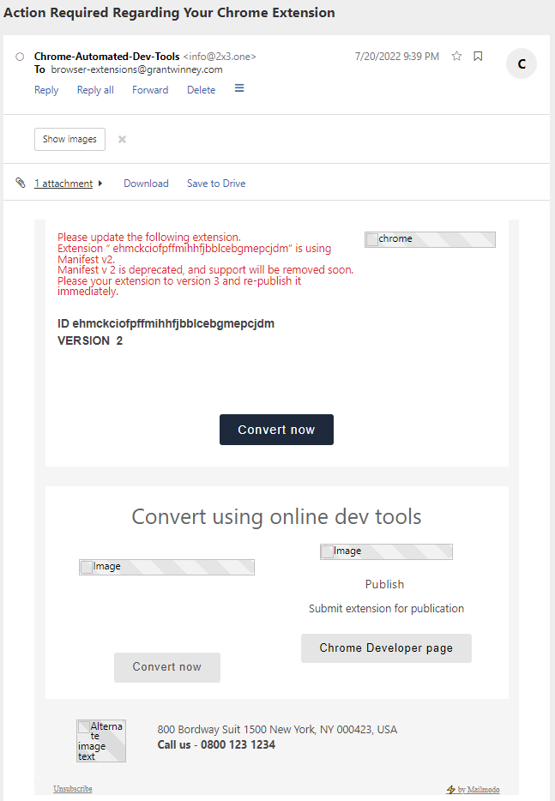Click the paperclip attachment icon
This screenshot has width=555, height=801.
pos(21,183)
